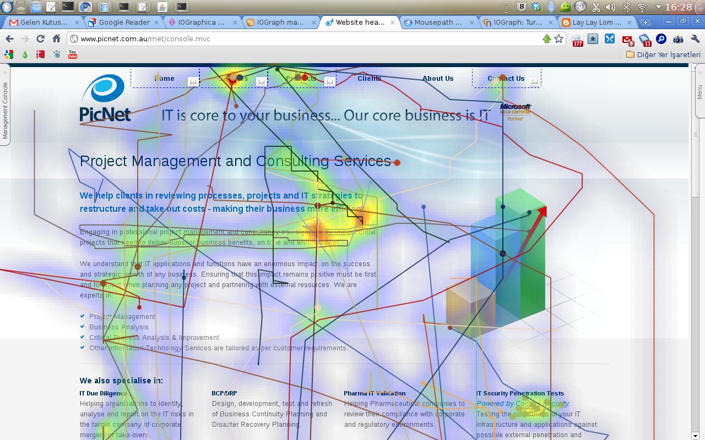Toggle the checkbox beside Contact Us
Image resolution: width=705 pixels, height=440 pixels.
point(534,81)
